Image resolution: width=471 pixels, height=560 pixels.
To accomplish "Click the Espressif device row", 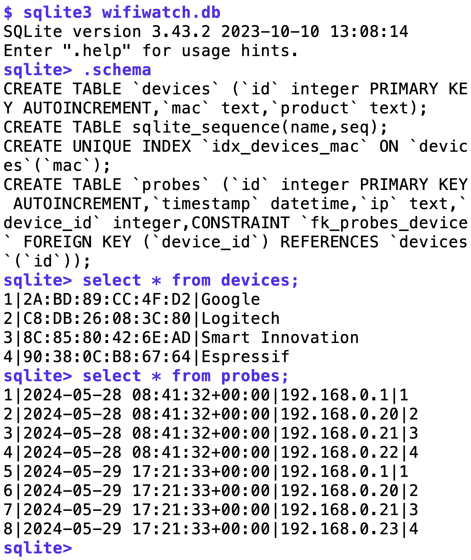I will (147, 357).
